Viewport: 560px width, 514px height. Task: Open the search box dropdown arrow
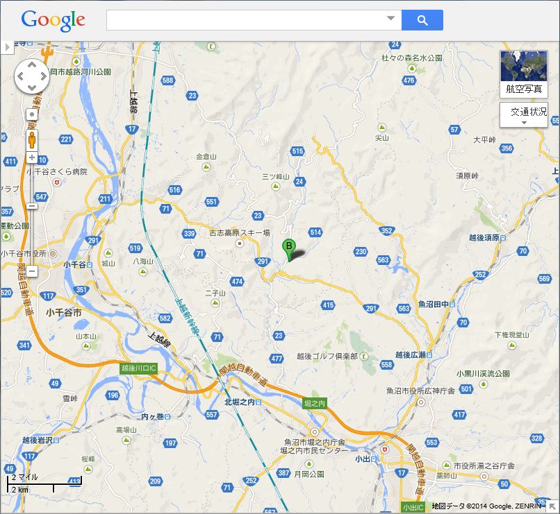390,18
